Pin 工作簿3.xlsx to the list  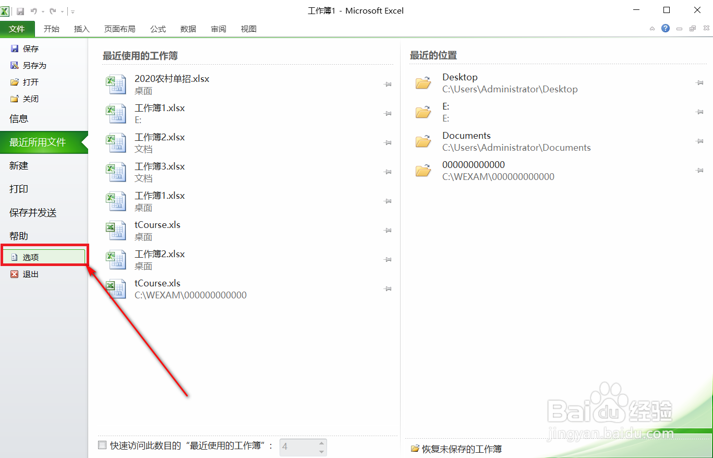[x=388, y=172]
